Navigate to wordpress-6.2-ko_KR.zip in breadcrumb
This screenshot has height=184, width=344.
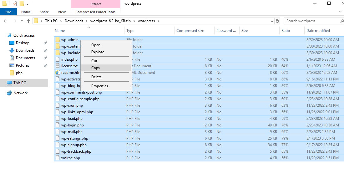110,21
